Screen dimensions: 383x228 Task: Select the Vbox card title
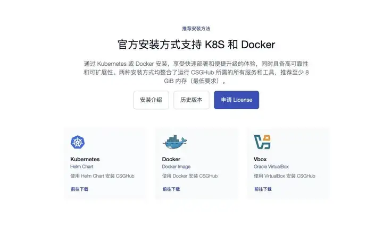(x=260, y=159)
